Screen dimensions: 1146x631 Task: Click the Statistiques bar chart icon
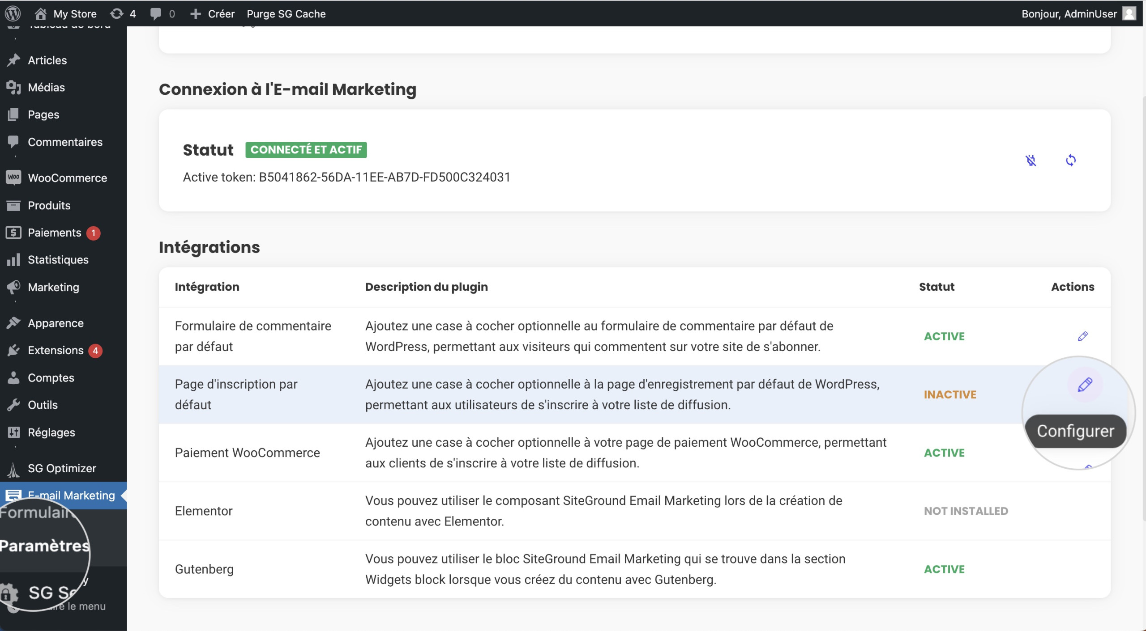click(x=13, y=259)
